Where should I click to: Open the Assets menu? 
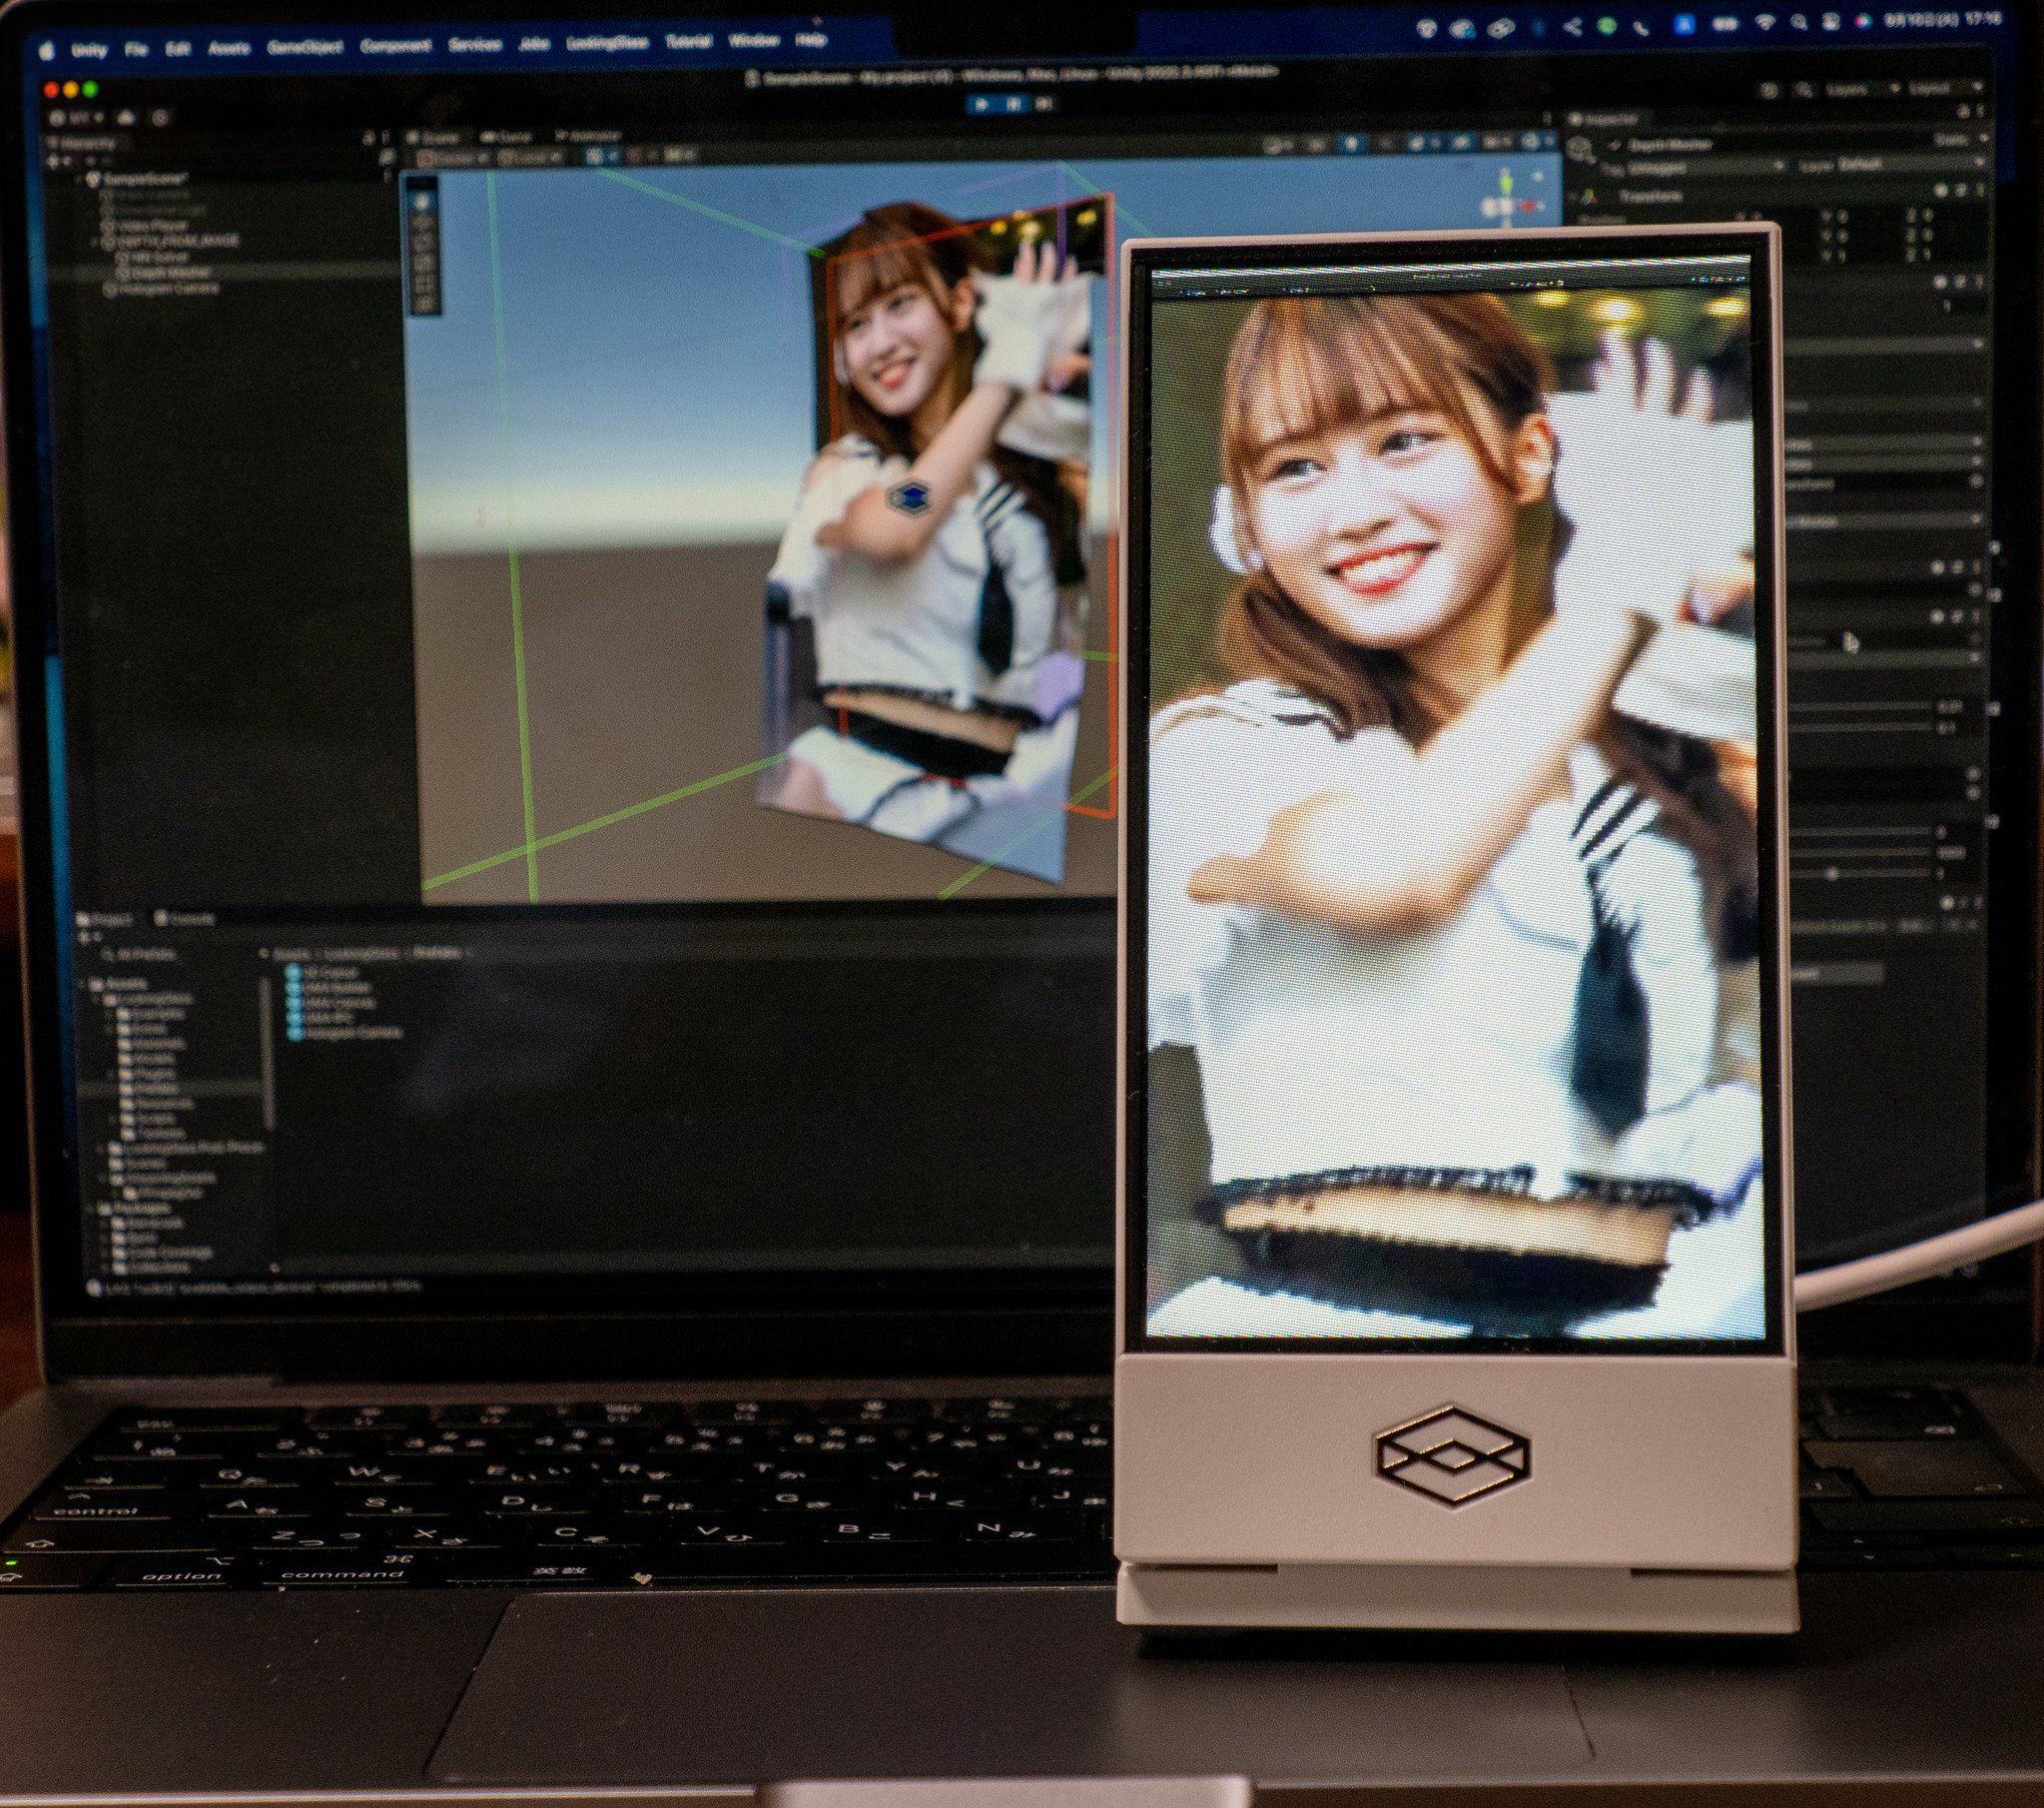coord(229,48)
